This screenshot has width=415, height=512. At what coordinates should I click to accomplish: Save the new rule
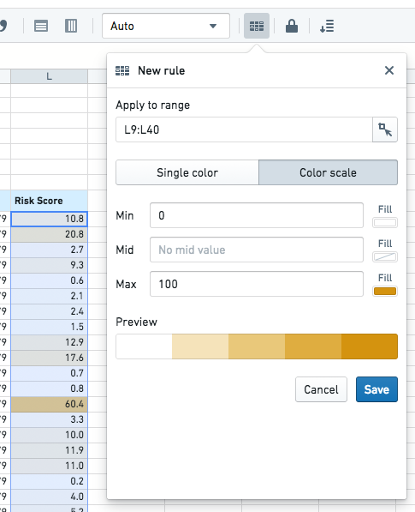[376, 389]
